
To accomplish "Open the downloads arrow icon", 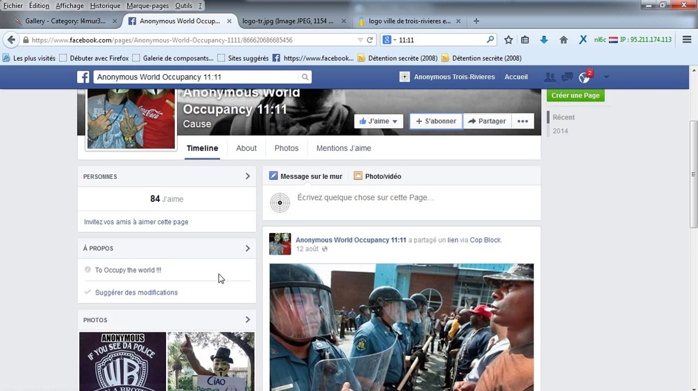I will pos(544,40).
